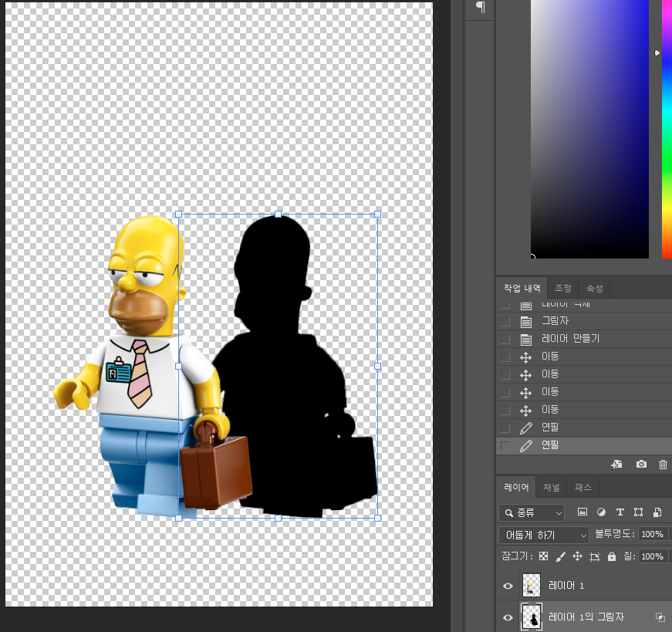Open the 패스 tab
Screen dimensions: 672x632
pos(583,487)
